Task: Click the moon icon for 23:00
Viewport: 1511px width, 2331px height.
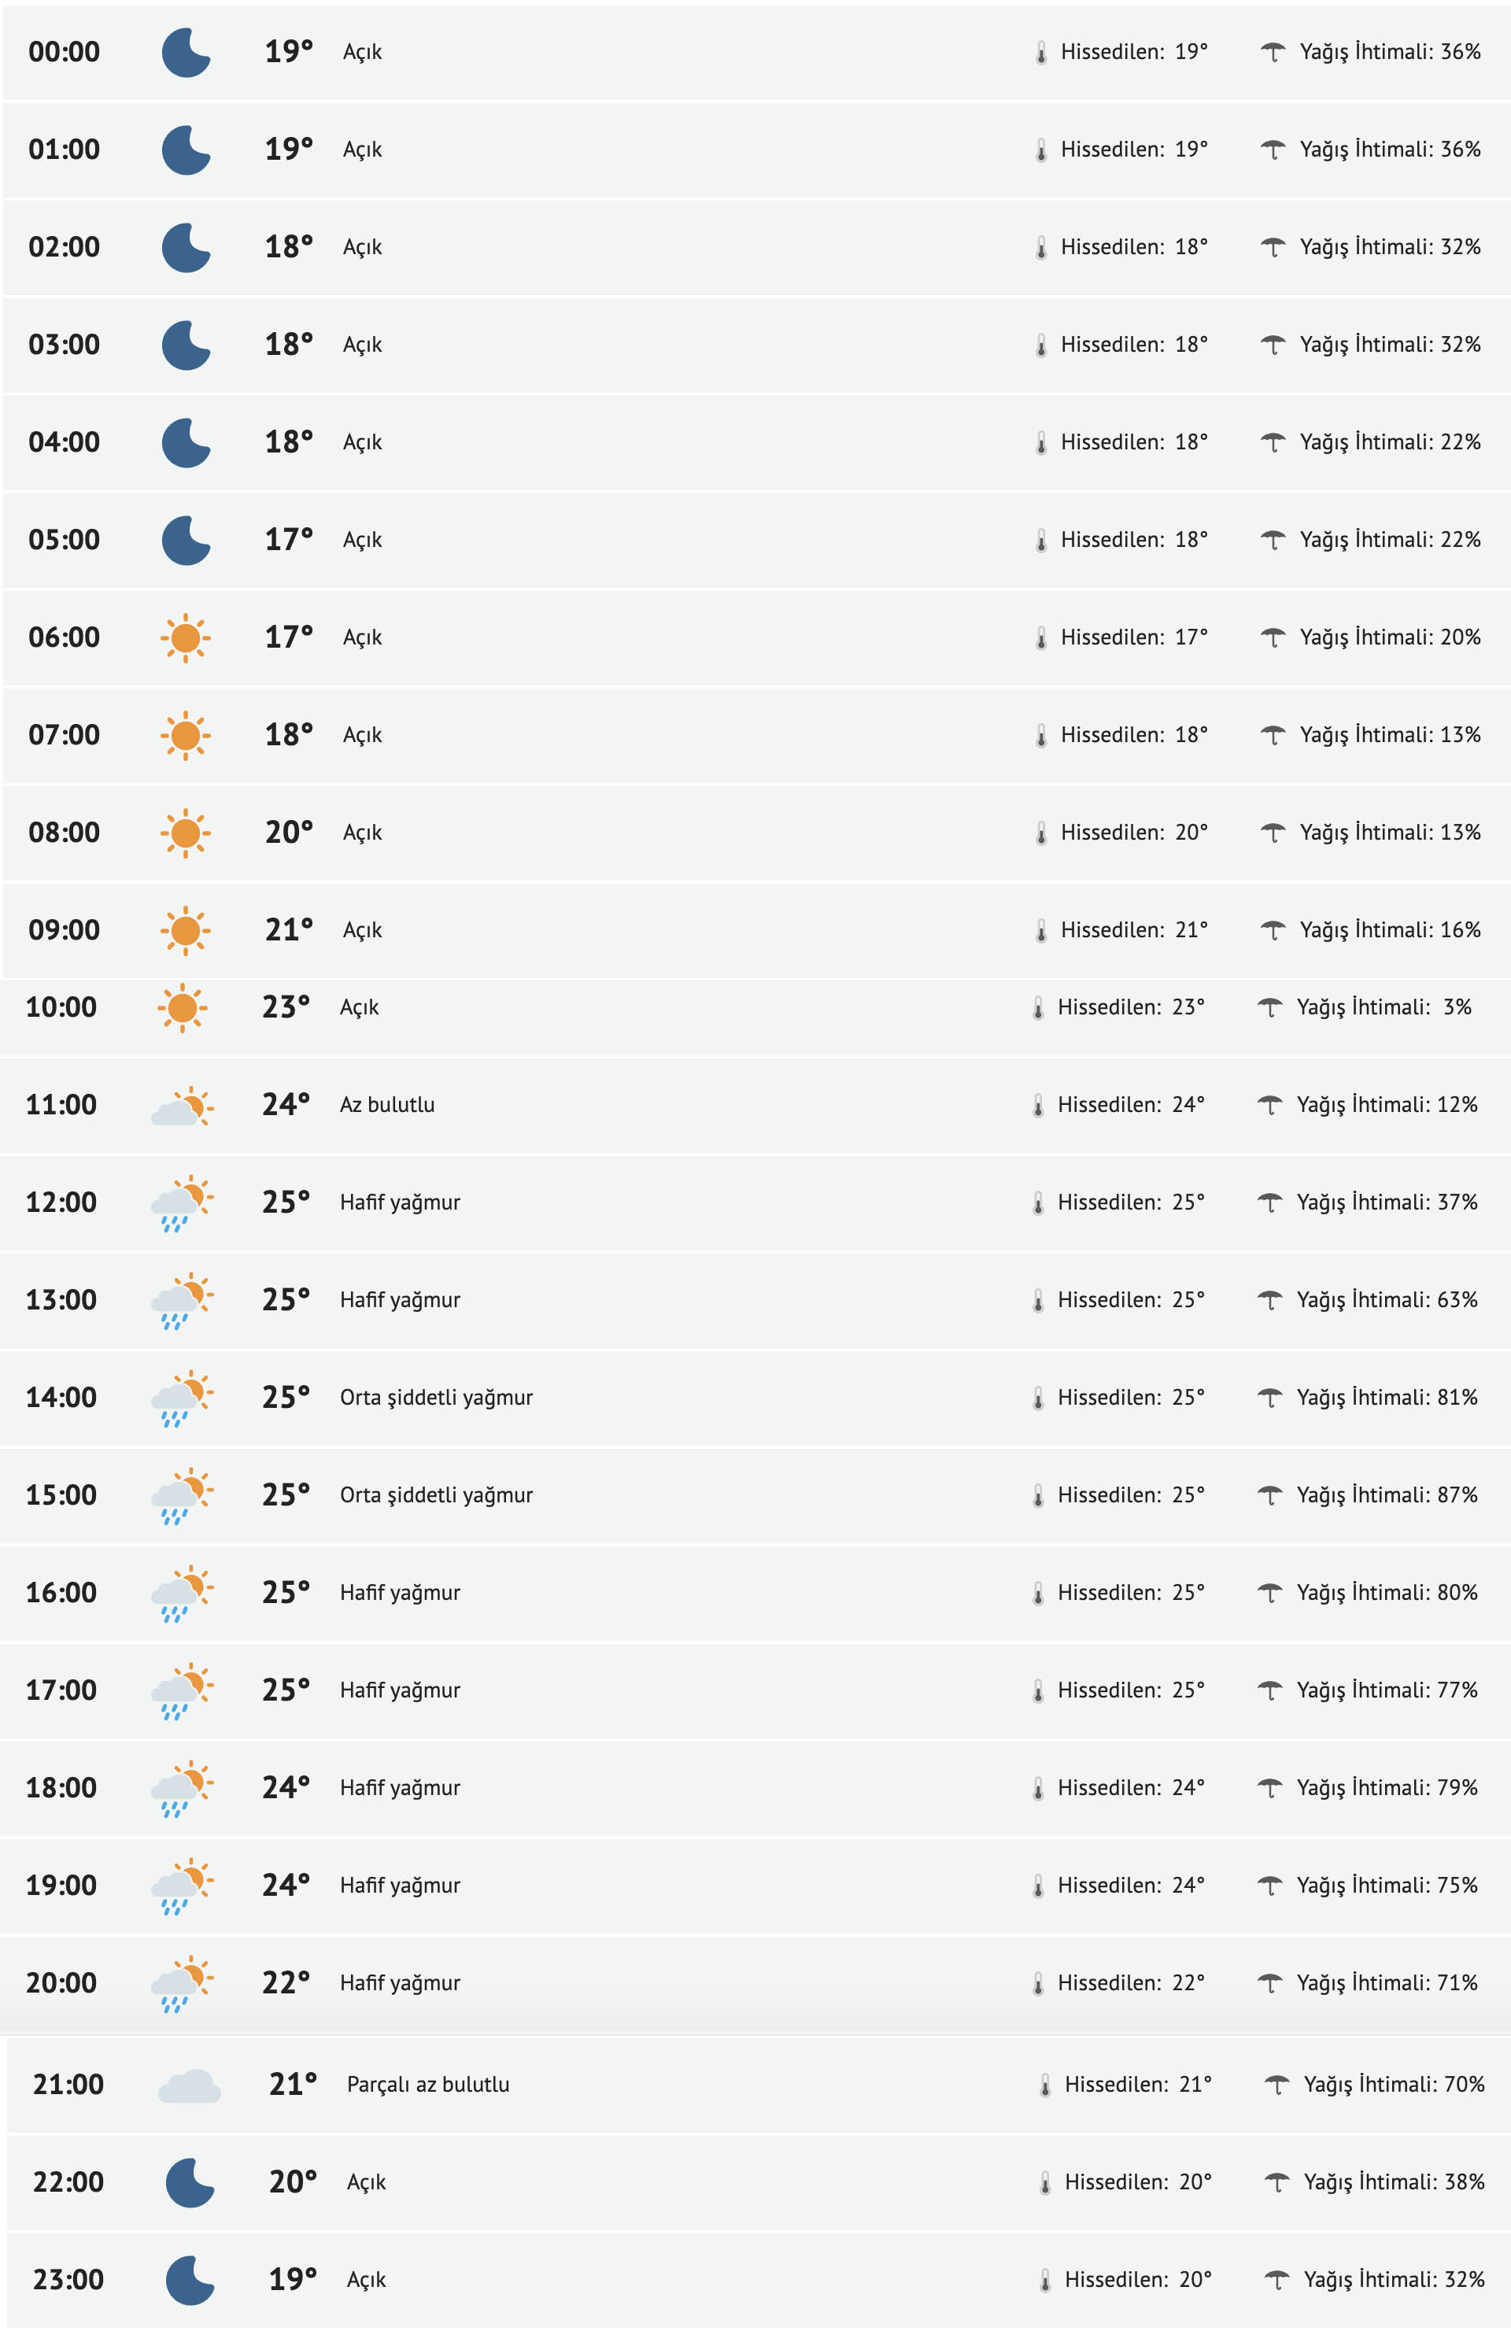Action: tap(189, 2280)
